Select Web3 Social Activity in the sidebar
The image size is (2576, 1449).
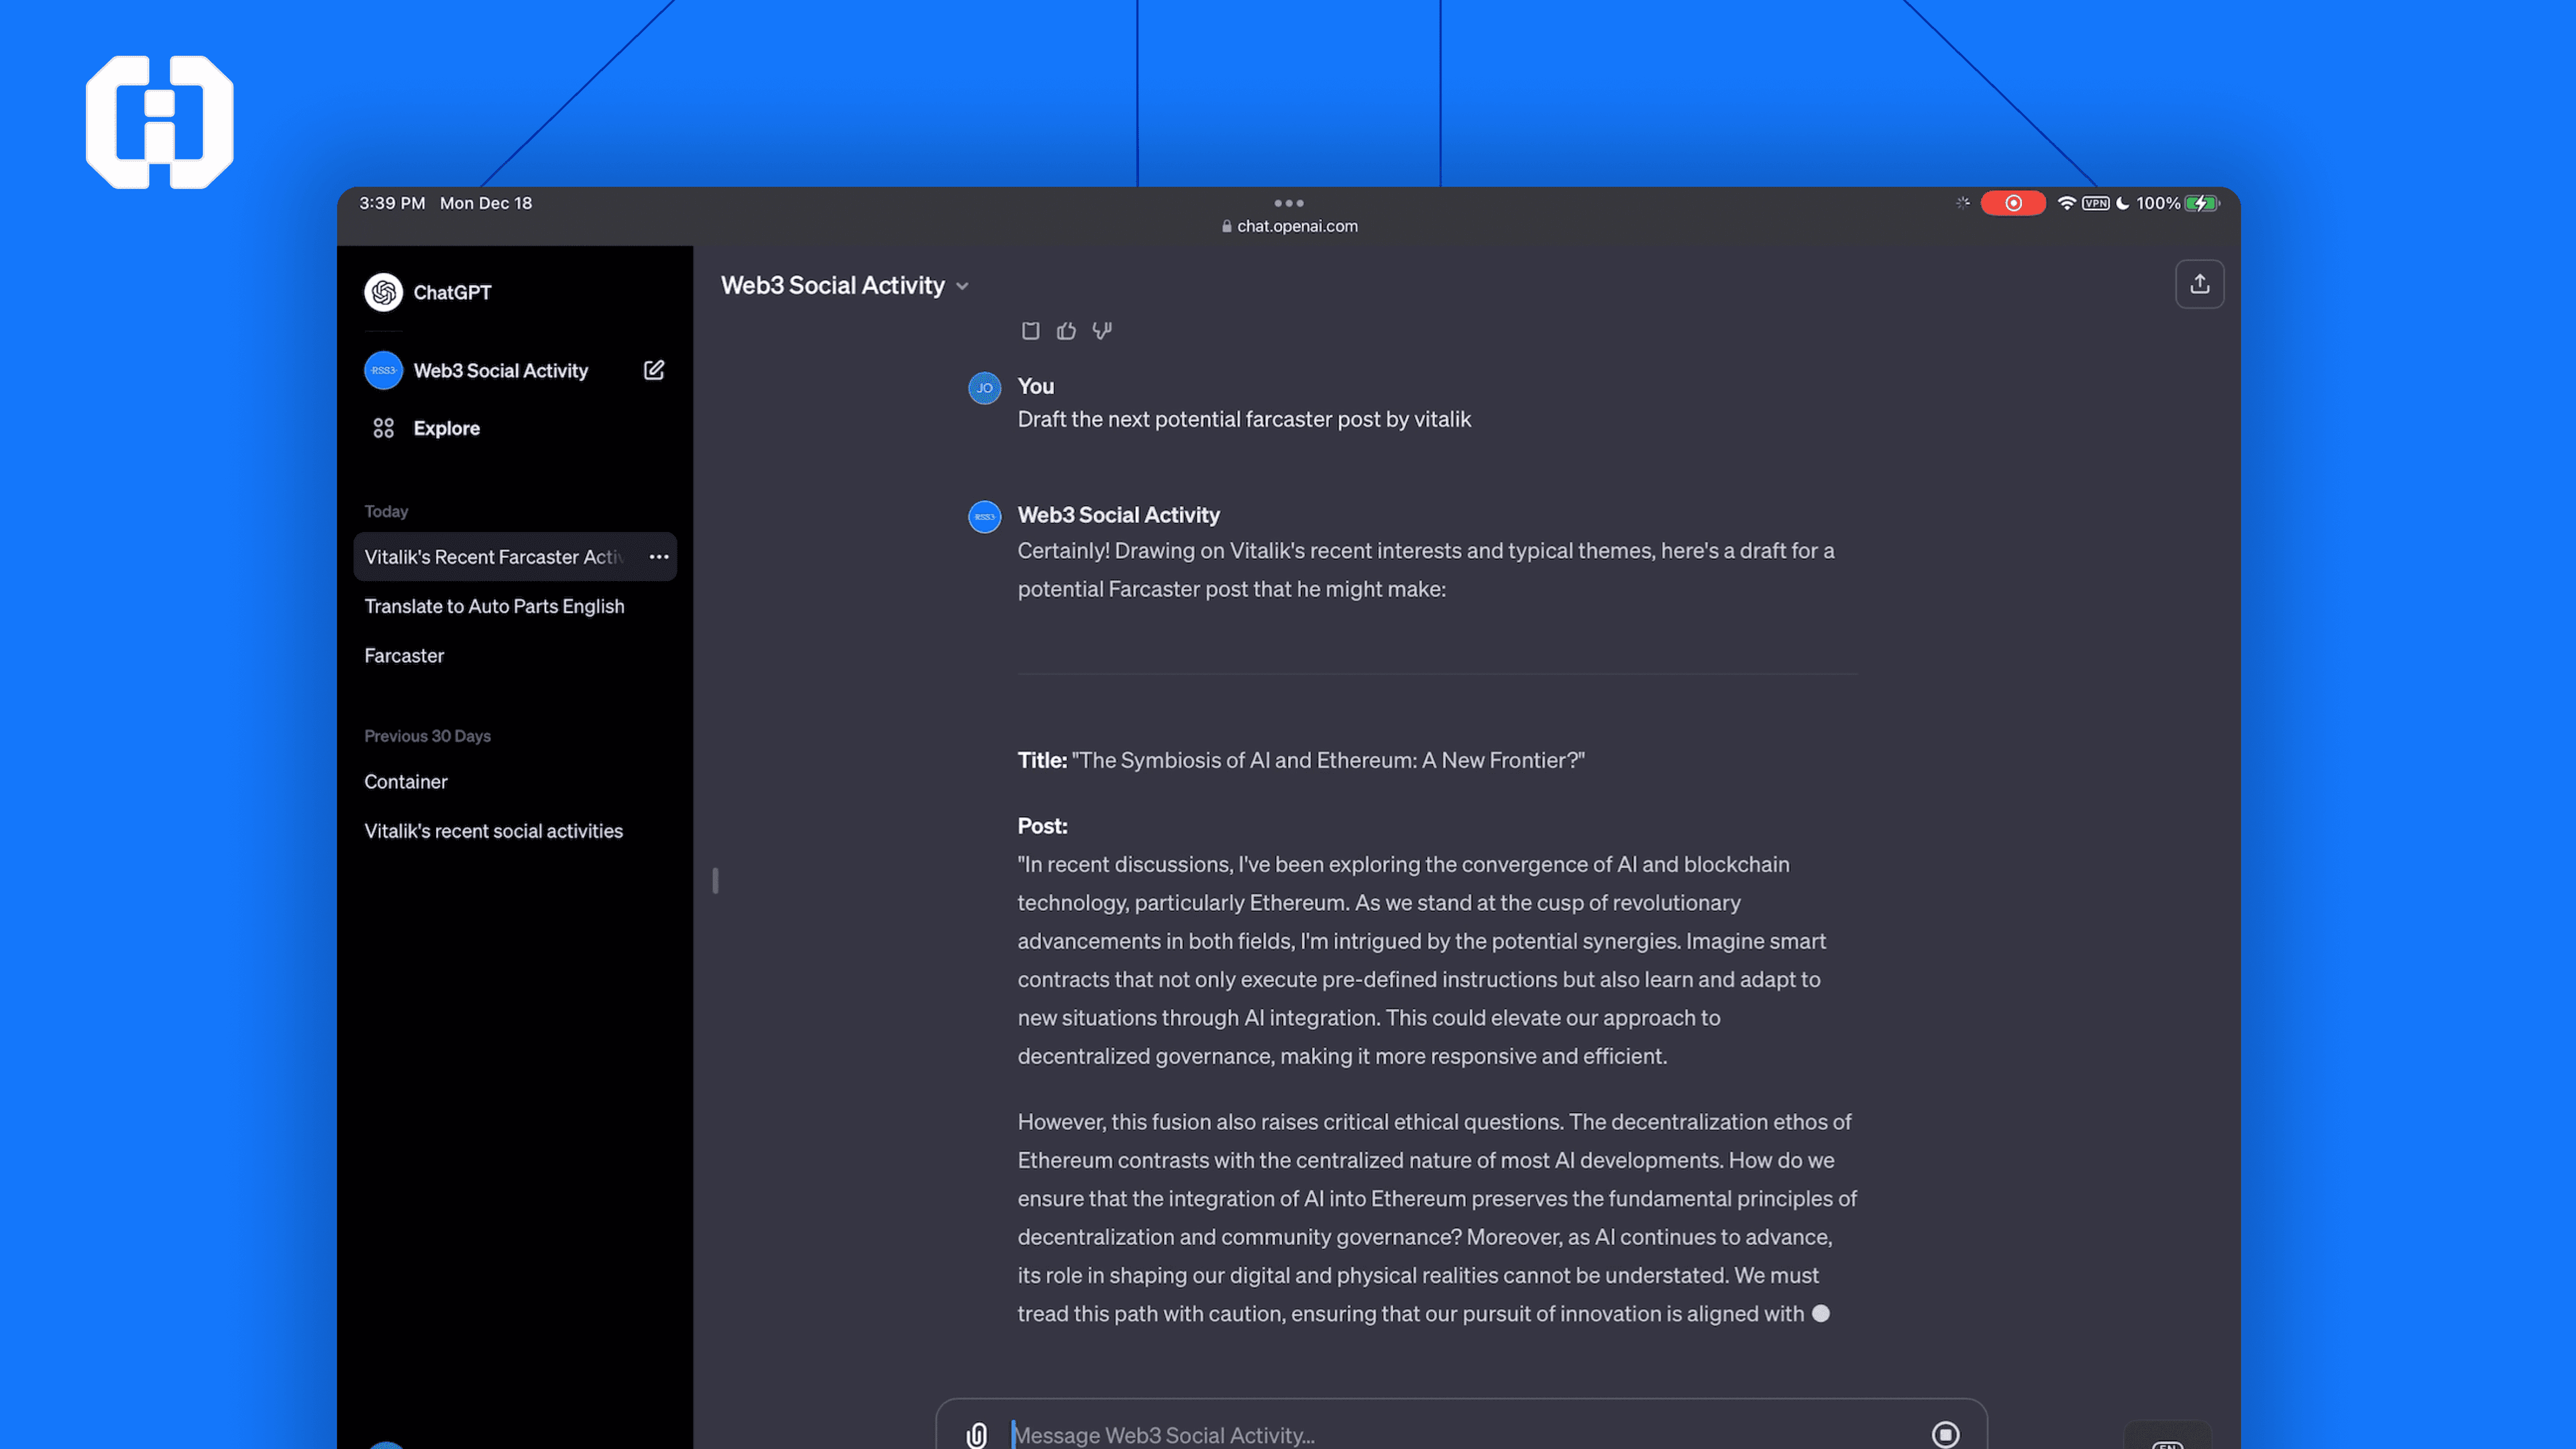[500, 370]
